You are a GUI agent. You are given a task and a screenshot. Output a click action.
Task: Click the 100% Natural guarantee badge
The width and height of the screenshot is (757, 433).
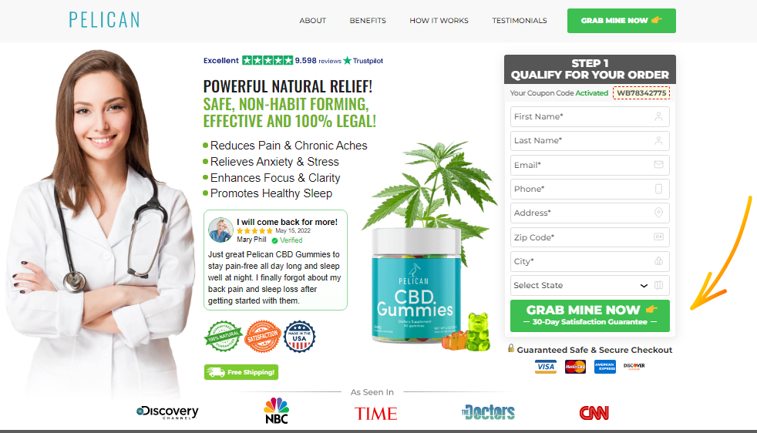(223, 336)
